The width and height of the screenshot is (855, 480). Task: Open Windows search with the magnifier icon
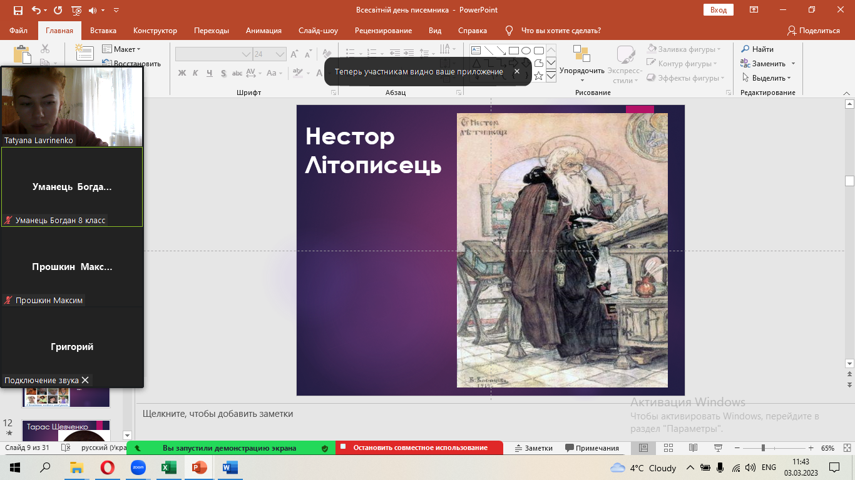click(45, 467)
